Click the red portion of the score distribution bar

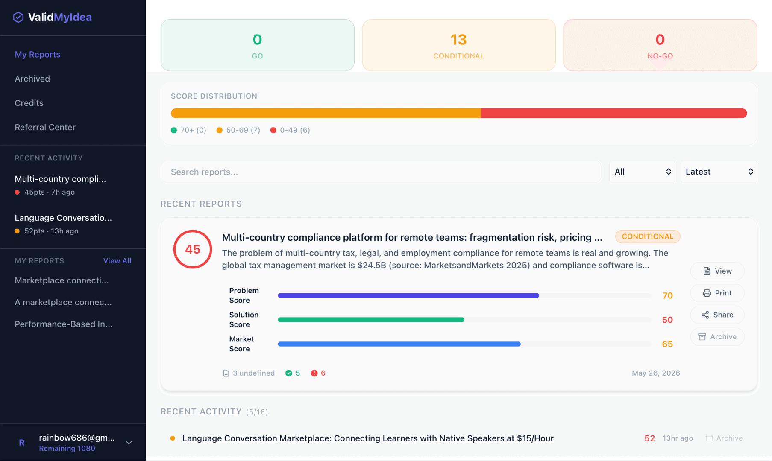coord(613,113)
